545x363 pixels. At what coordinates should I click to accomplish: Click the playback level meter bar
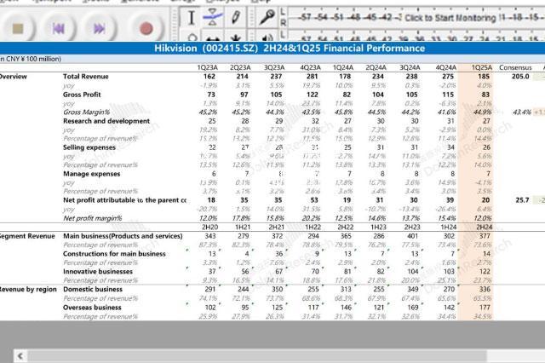click(x=417, y=37)
